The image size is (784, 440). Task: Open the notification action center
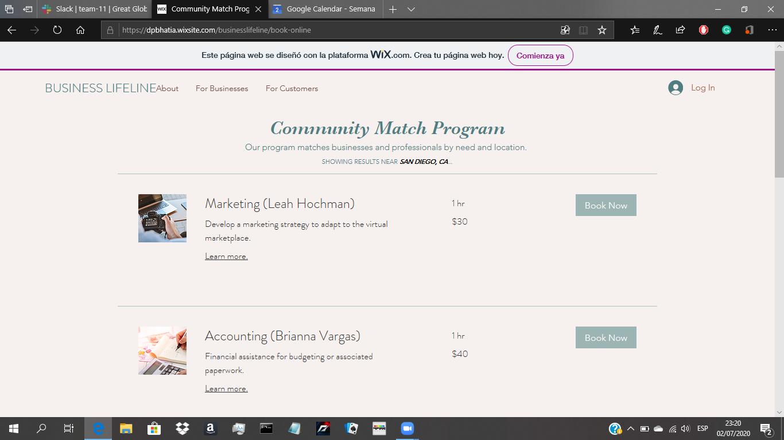coord(766,429)
